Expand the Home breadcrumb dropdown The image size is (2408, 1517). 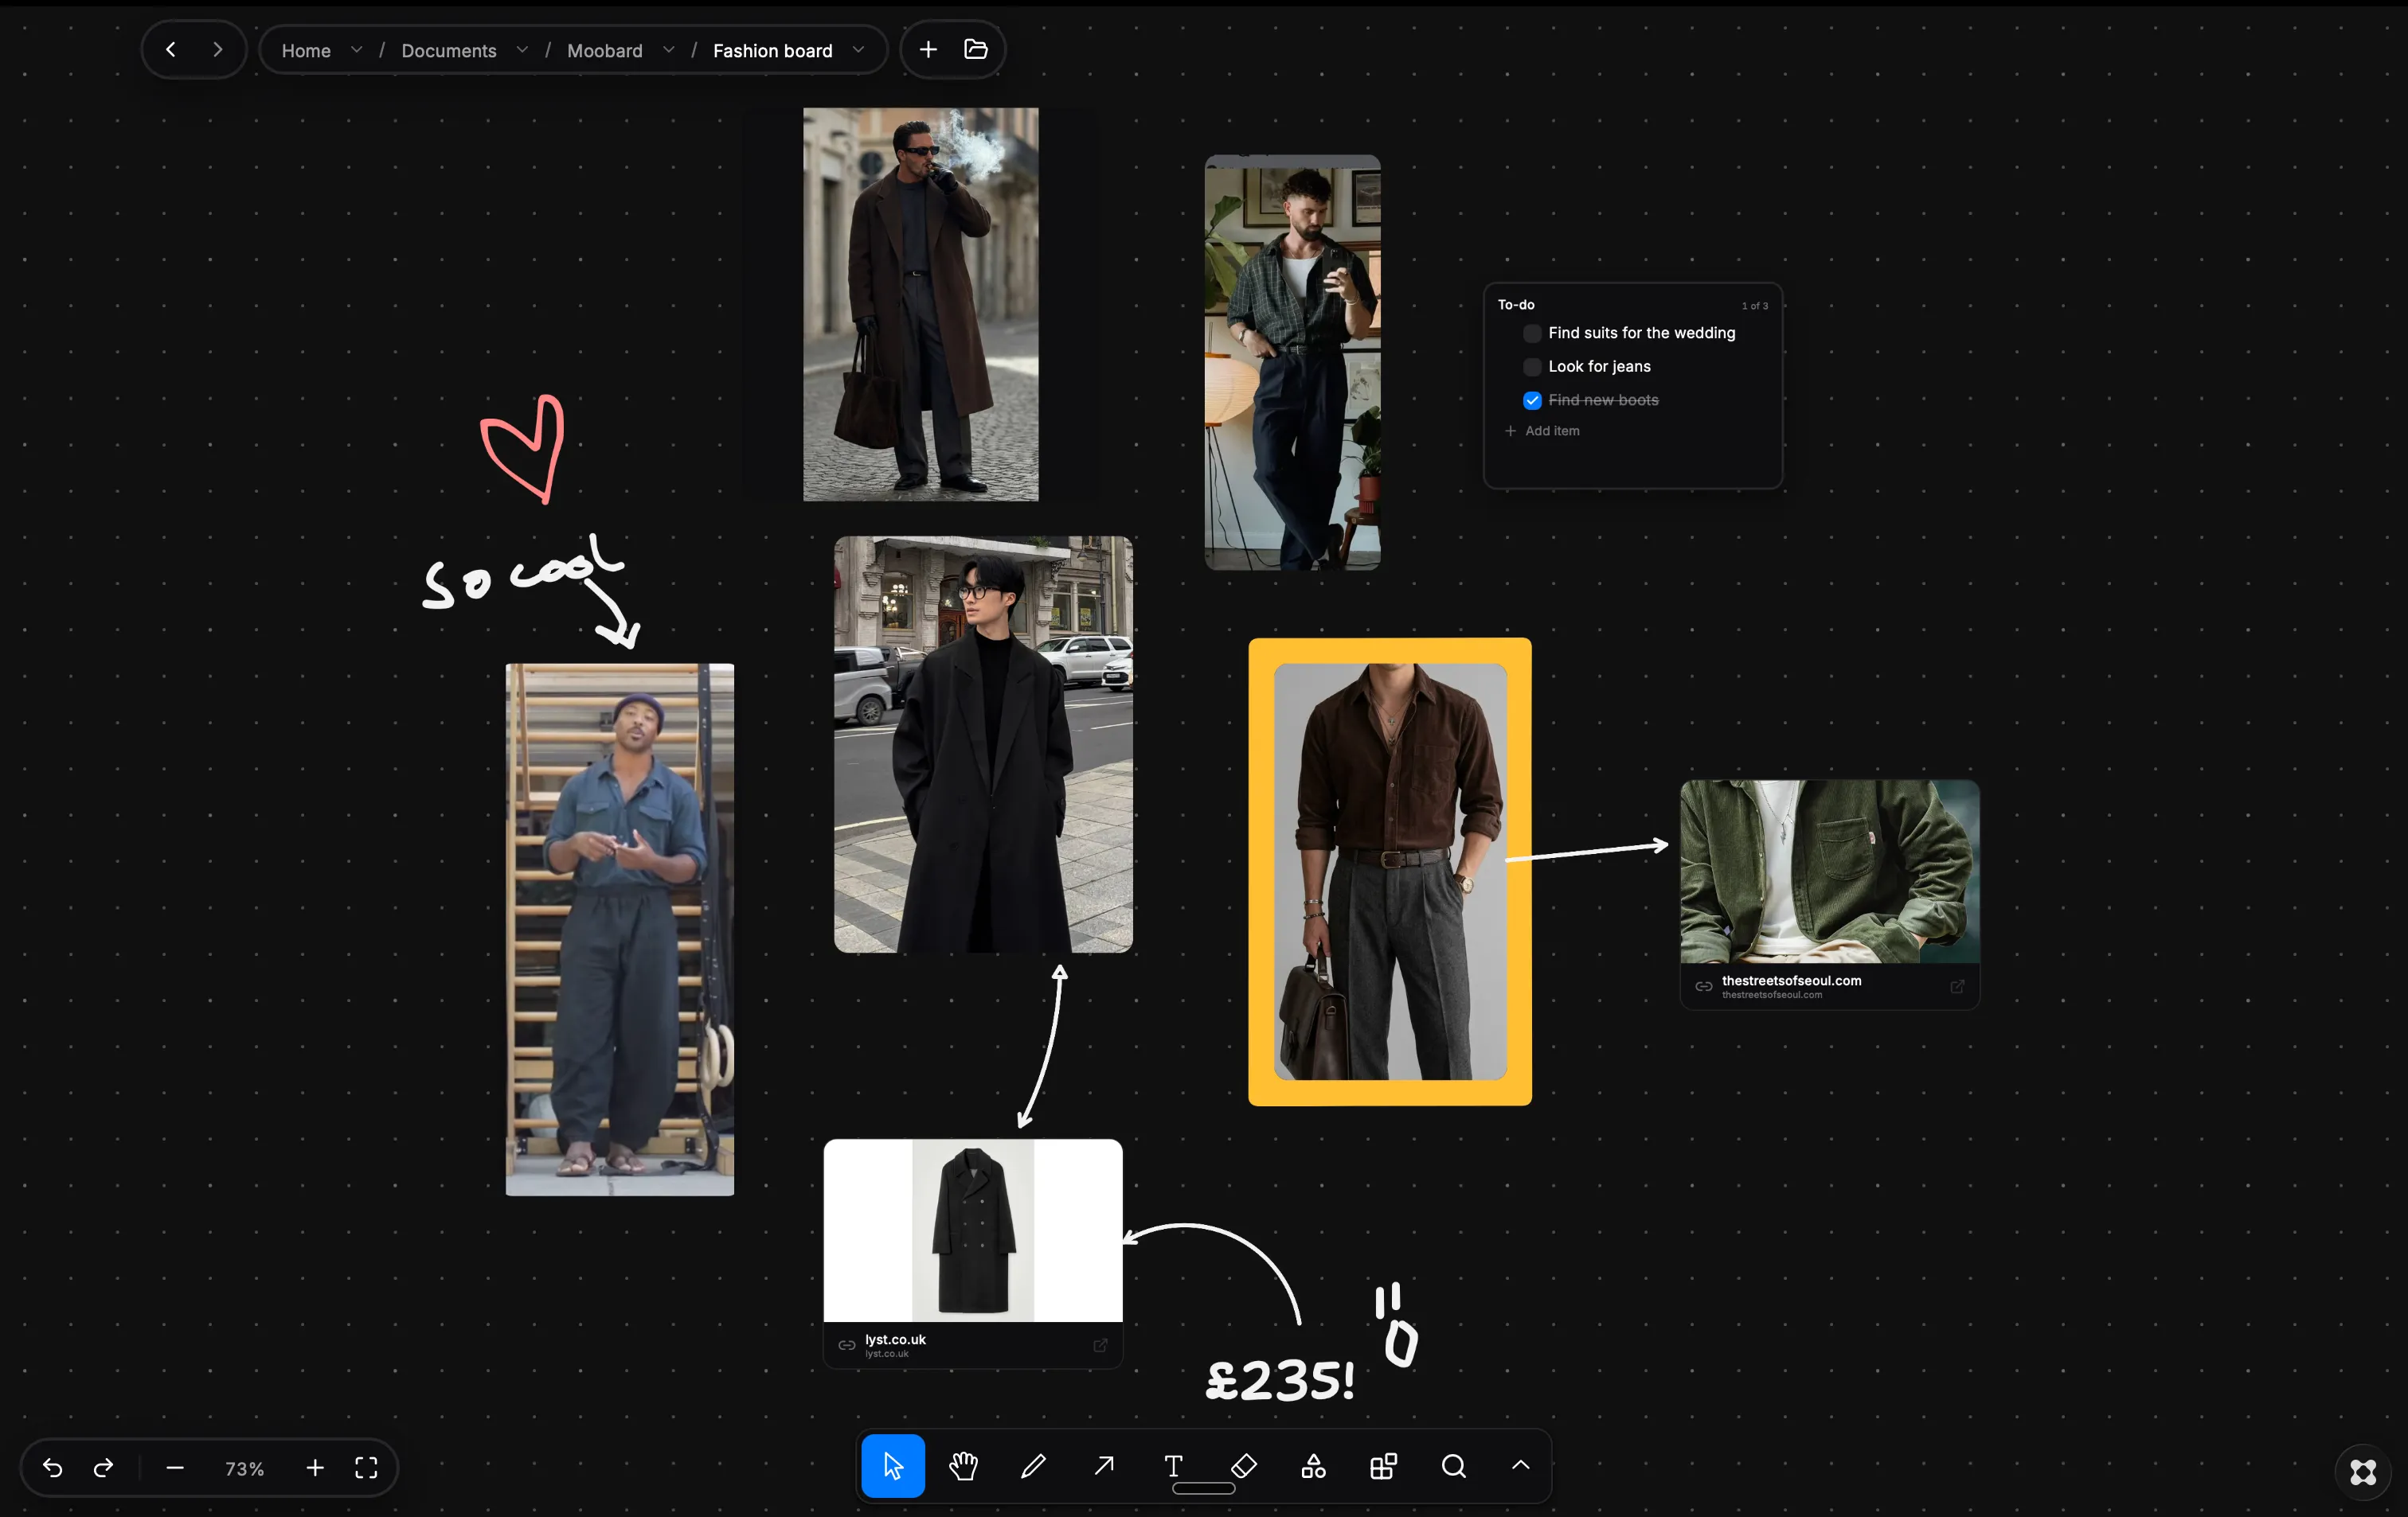356,50
